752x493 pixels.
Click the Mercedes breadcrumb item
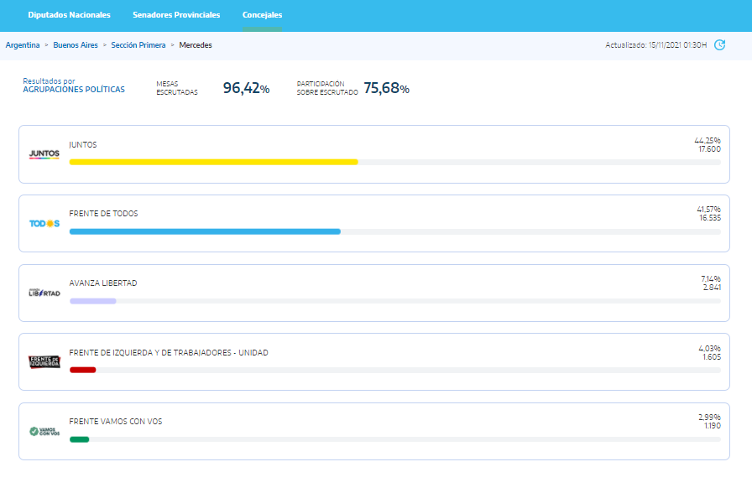click(196, 45)
